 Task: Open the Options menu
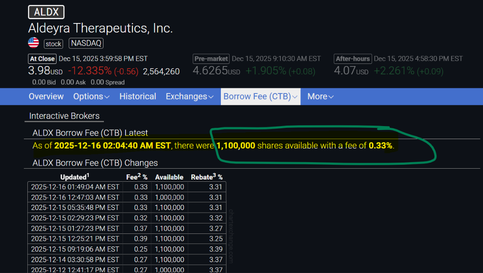[91, 97]
